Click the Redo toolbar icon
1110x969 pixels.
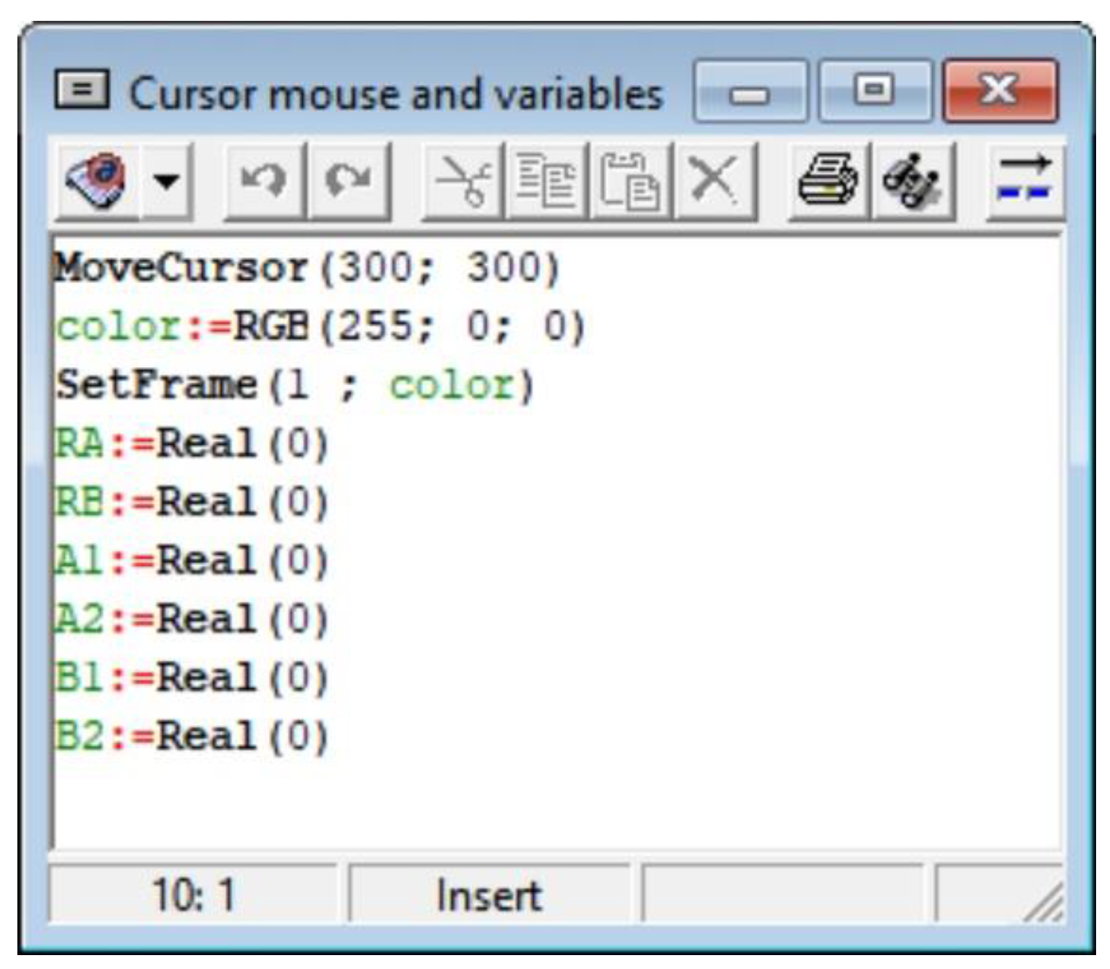click(349, 181)
